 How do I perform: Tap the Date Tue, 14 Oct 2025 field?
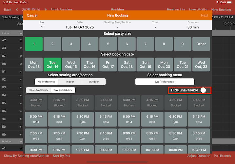point(80,25)
